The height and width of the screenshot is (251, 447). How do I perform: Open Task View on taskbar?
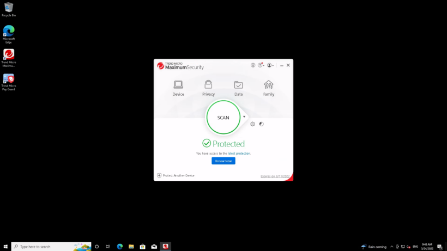click(x=108, y=247)
